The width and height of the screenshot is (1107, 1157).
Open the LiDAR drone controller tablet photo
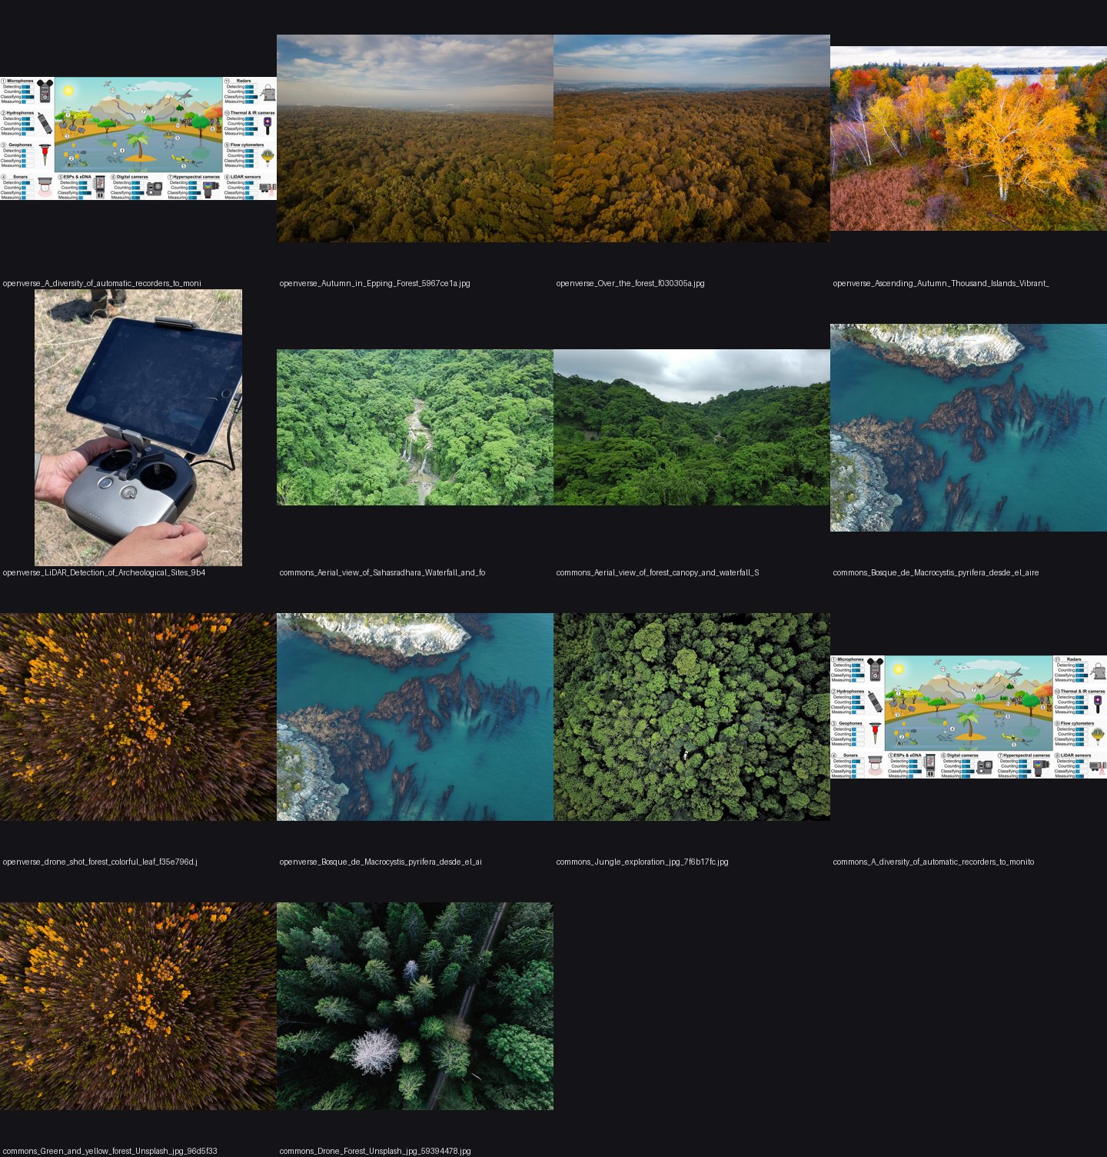pos(138,428)
